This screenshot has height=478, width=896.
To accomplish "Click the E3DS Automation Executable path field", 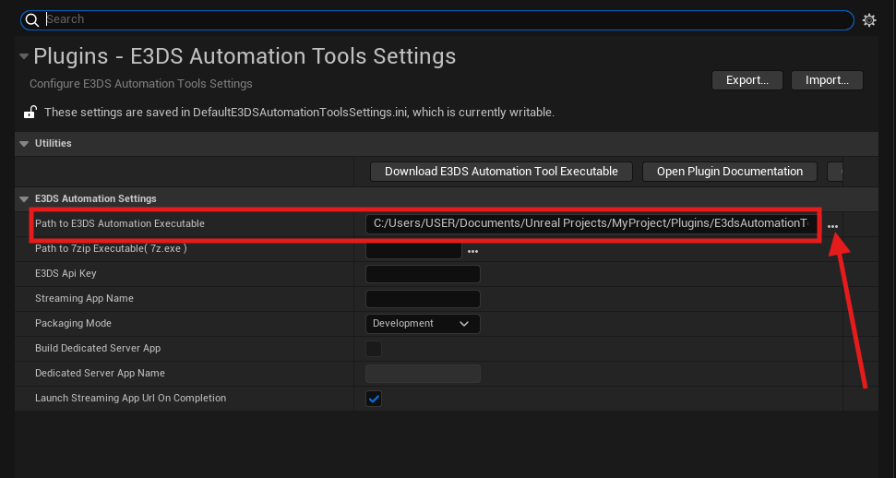I will [x=591, y=223].
